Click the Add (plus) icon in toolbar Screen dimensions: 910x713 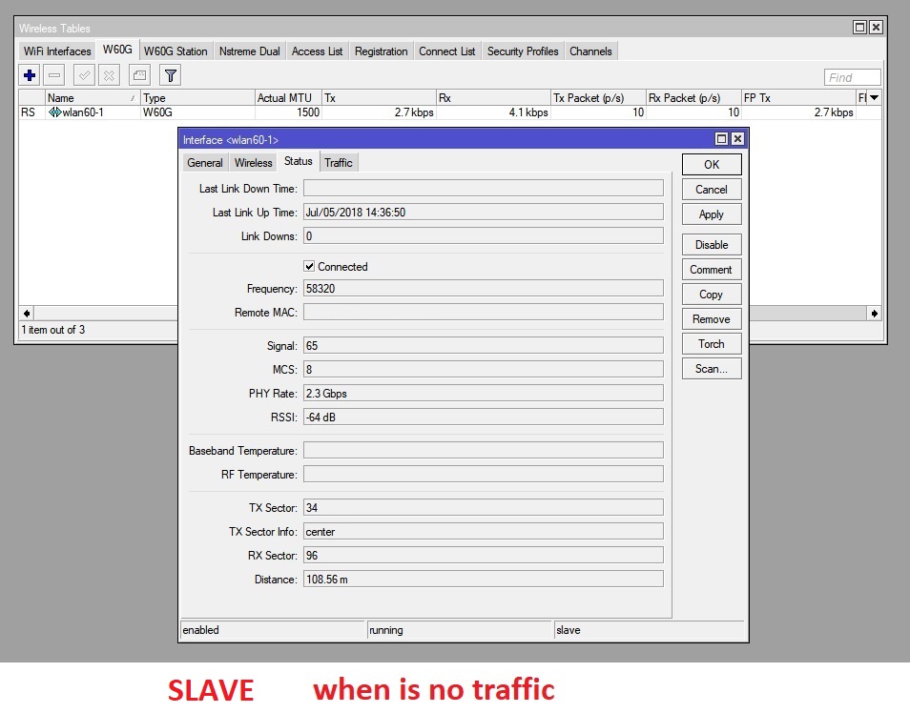(x=30, y=75)
